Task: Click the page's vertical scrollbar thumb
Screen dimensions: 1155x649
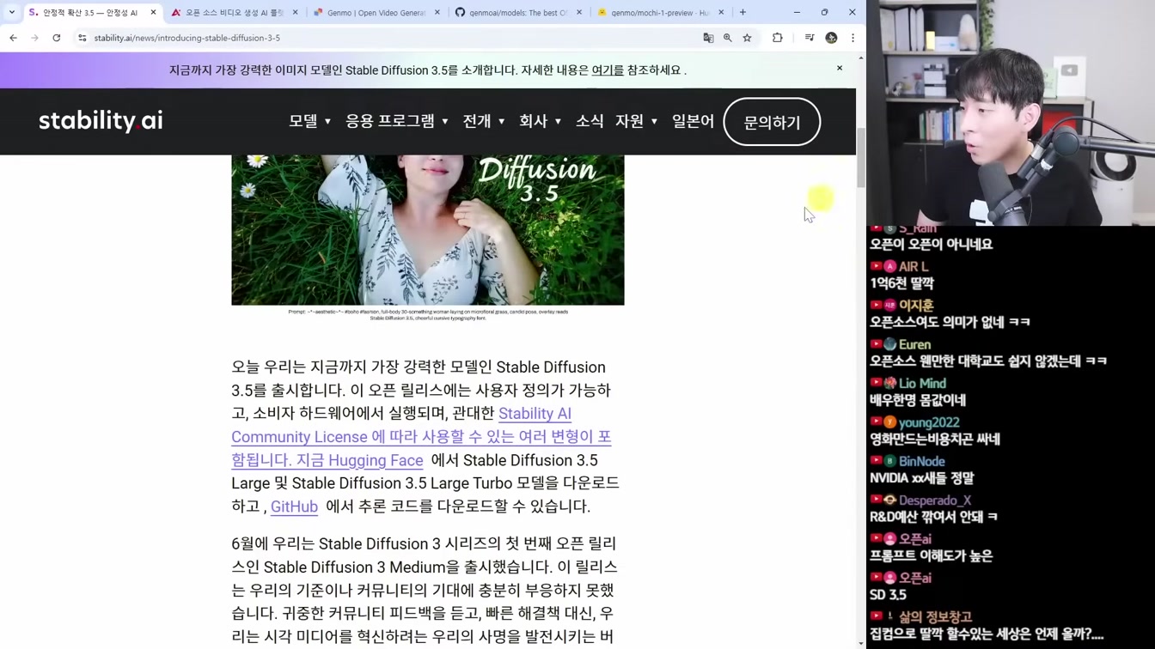Action: (861, 159)
